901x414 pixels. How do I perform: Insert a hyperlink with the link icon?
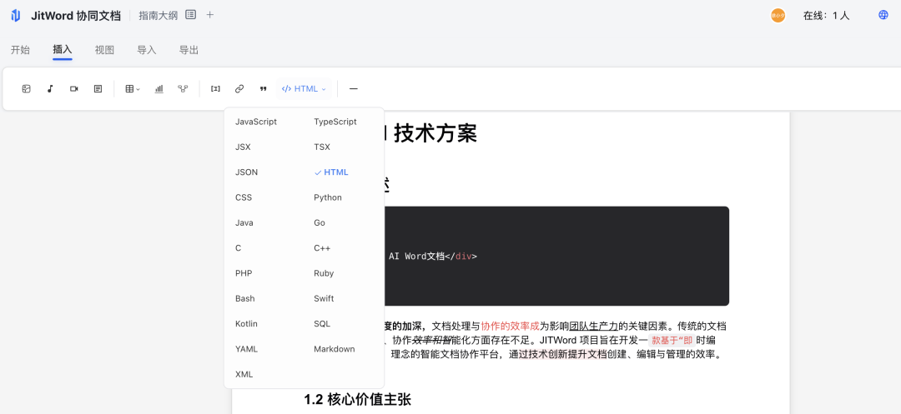click(239, 89)
